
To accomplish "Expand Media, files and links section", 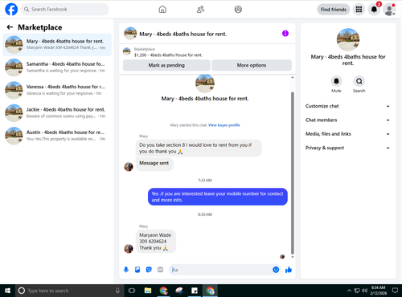I will pos(348,134).
